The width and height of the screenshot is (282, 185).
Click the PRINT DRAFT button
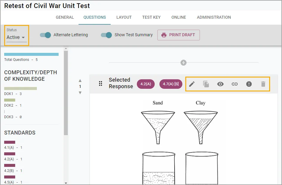click(x=178, y=35)
